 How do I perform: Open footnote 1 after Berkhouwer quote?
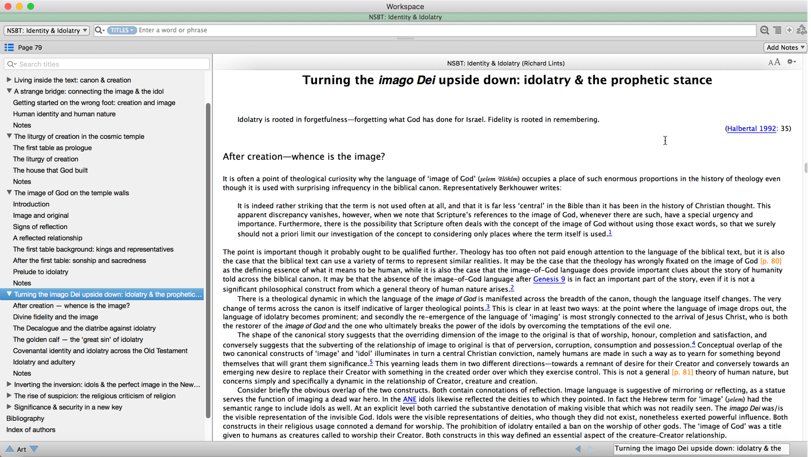610,232
